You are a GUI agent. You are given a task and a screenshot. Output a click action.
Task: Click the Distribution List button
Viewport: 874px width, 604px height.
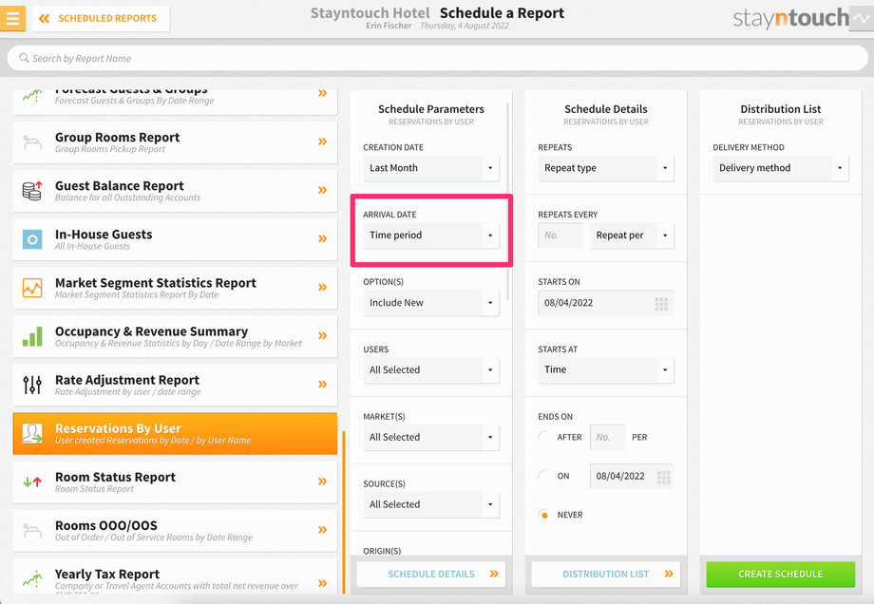[x=606, y=574]
